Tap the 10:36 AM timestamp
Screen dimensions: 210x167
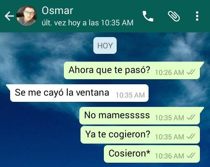point(170,156)
